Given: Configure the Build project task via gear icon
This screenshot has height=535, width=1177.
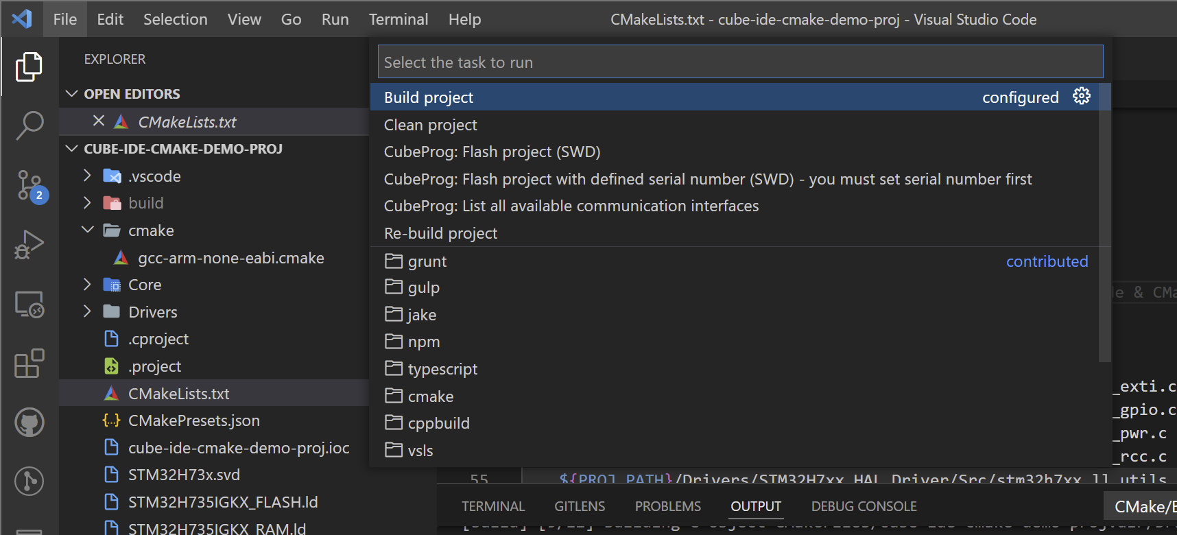Looking at the screenshot, I should click(1082, 96).
